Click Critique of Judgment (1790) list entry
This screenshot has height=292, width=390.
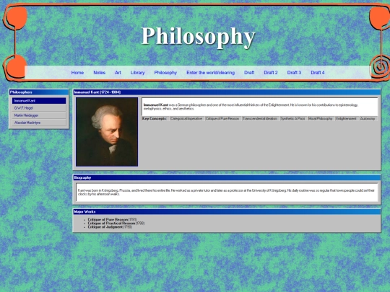pyautogui.click(x=110, y=227)
